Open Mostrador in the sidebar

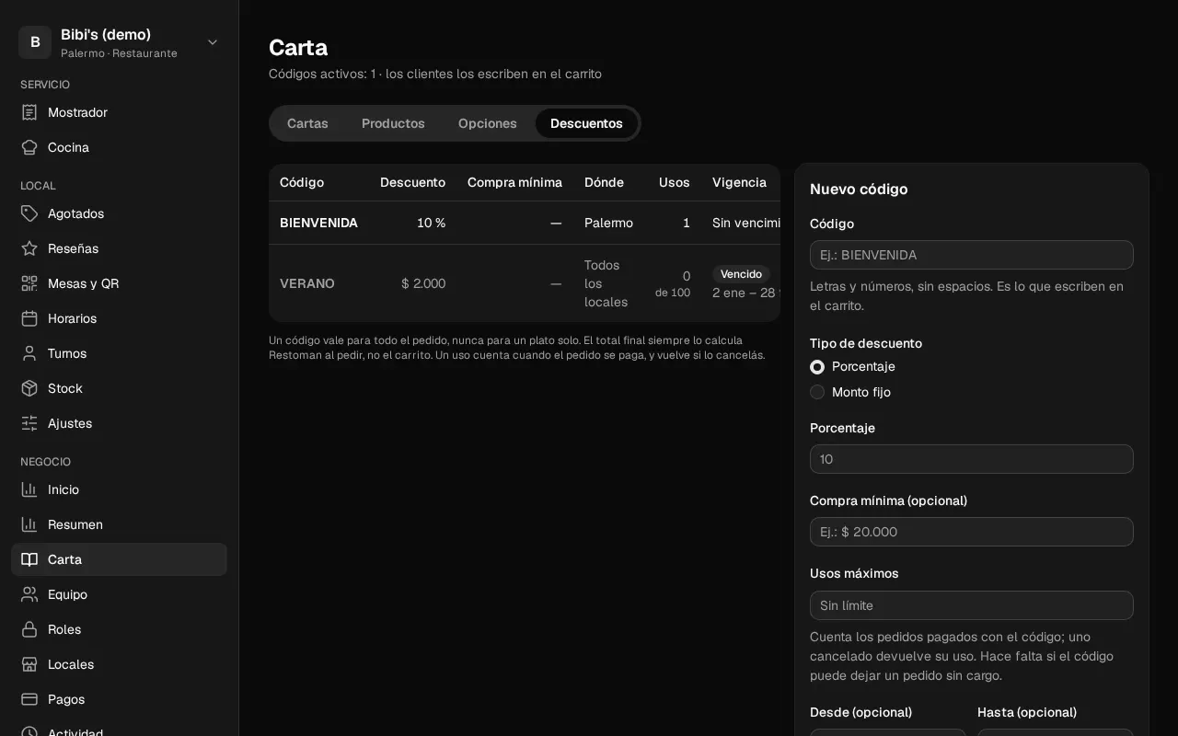[x=120, y=112]
